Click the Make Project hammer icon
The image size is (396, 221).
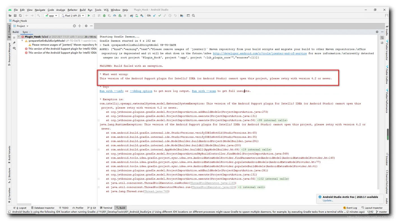39,16
